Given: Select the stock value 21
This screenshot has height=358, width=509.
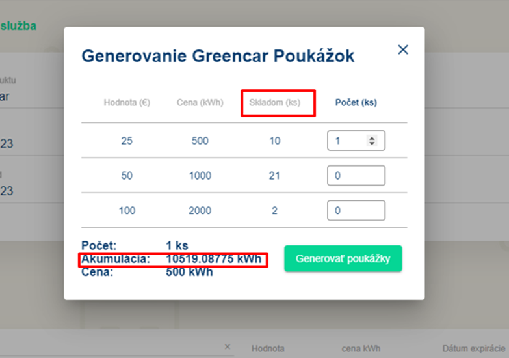Looking at the screenshot, I should tap(274, 176).
